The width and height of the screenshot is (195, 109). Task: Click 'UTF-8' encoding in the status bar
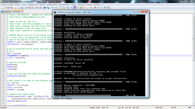(174, 108)
